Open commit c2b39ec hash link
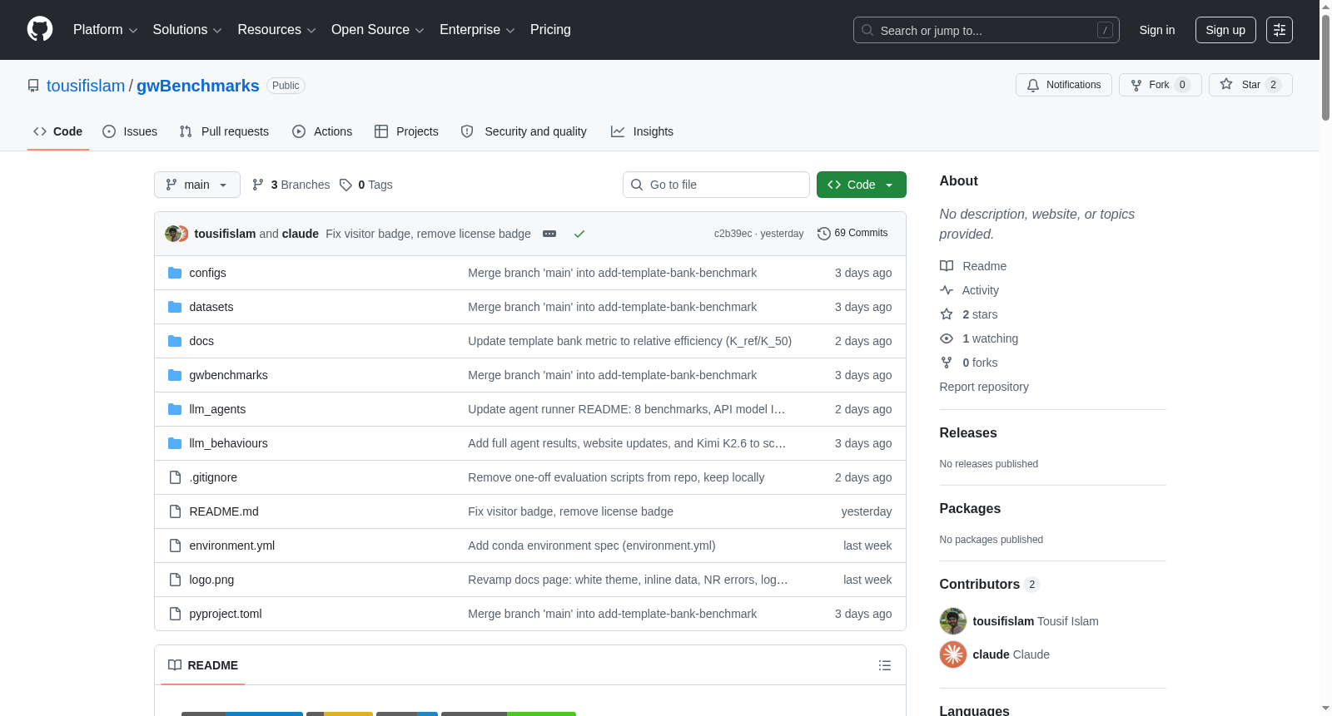This screenshot has height=716, width=1332. point(733,234)
